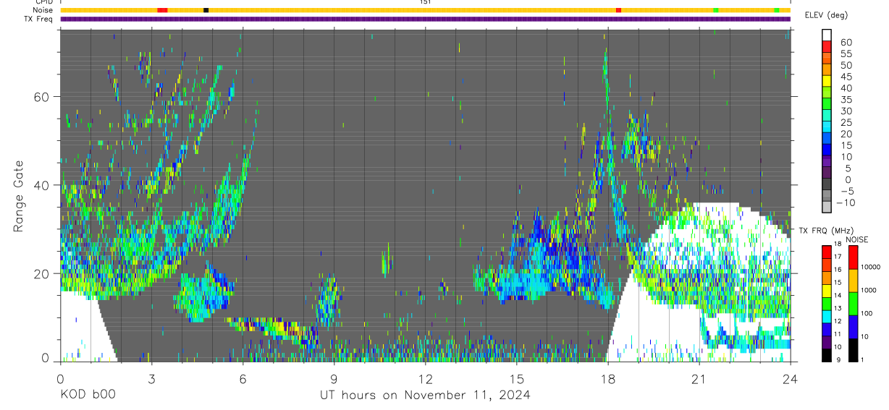Viewport: 889px width, 410px height.
Task: Click the 'ELEV (deg)' colorbar title
Action: [826, 15]
